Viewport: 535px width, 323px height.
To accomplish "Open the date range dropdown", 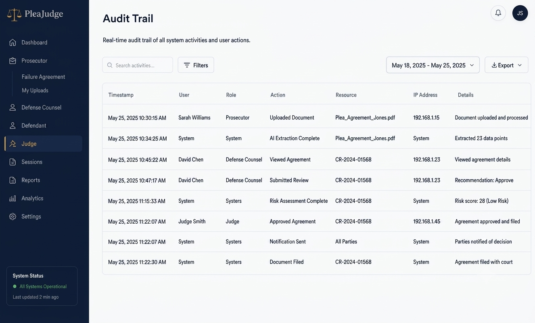I will [x=433, y=65].
